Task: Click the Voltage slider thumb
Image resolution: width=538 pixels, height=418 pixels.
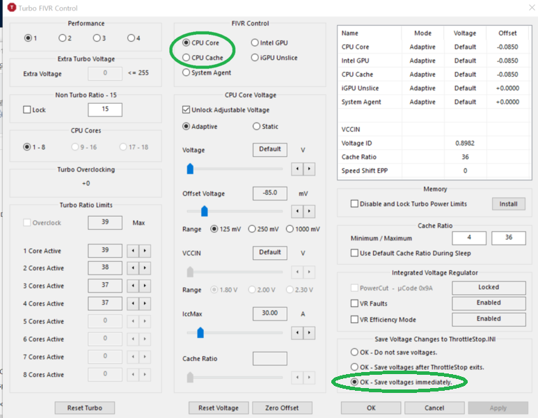Action: 190,169
